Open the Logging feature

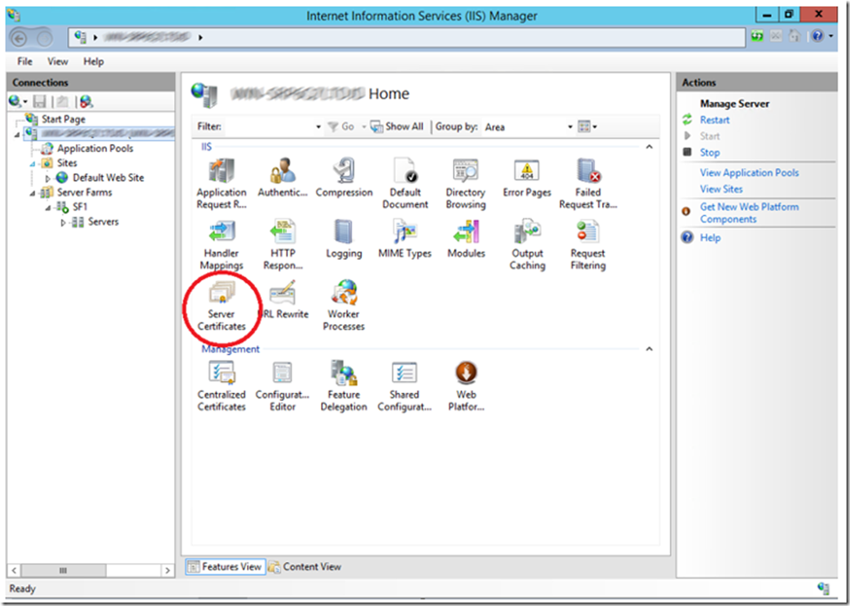click(x=344, y=238)
